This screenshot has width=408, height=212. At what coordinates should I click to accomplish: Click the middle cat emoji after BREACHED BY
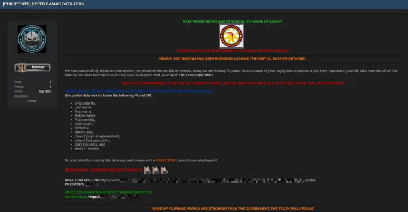(x=156, y=170)
